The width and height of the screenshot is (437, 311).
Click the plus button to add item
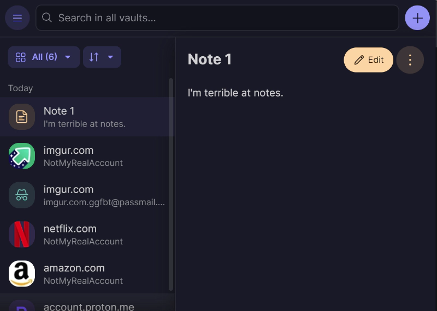tap(417, 18)
